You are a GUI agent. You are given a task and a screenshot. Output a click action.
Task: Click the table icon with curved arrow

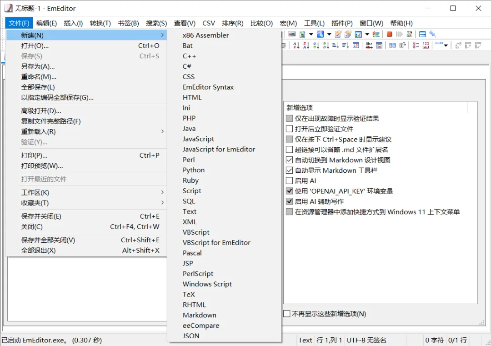tap(402, 45)
